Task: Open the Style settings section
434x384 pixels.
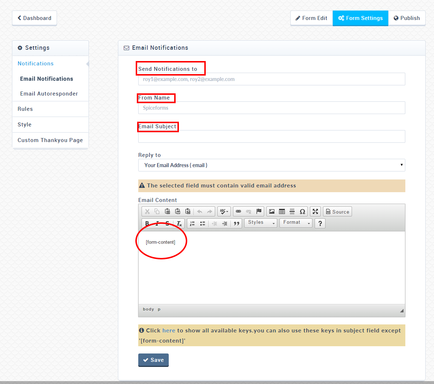Action: 25,125
